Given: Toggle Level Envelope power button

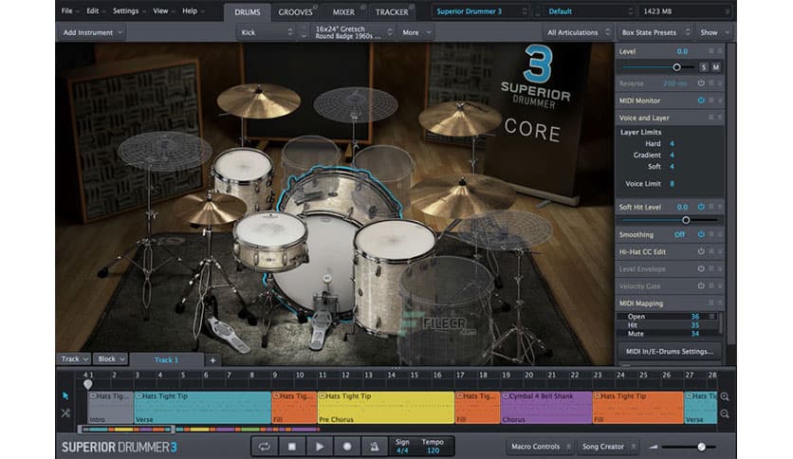Looking at the screenshot, I should tap(701, 268).
